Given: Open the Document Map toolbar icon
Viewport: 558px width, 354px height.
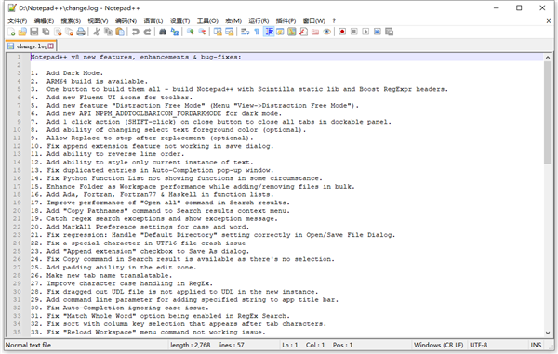Looking at the screenshot, I should coord(292,32).
